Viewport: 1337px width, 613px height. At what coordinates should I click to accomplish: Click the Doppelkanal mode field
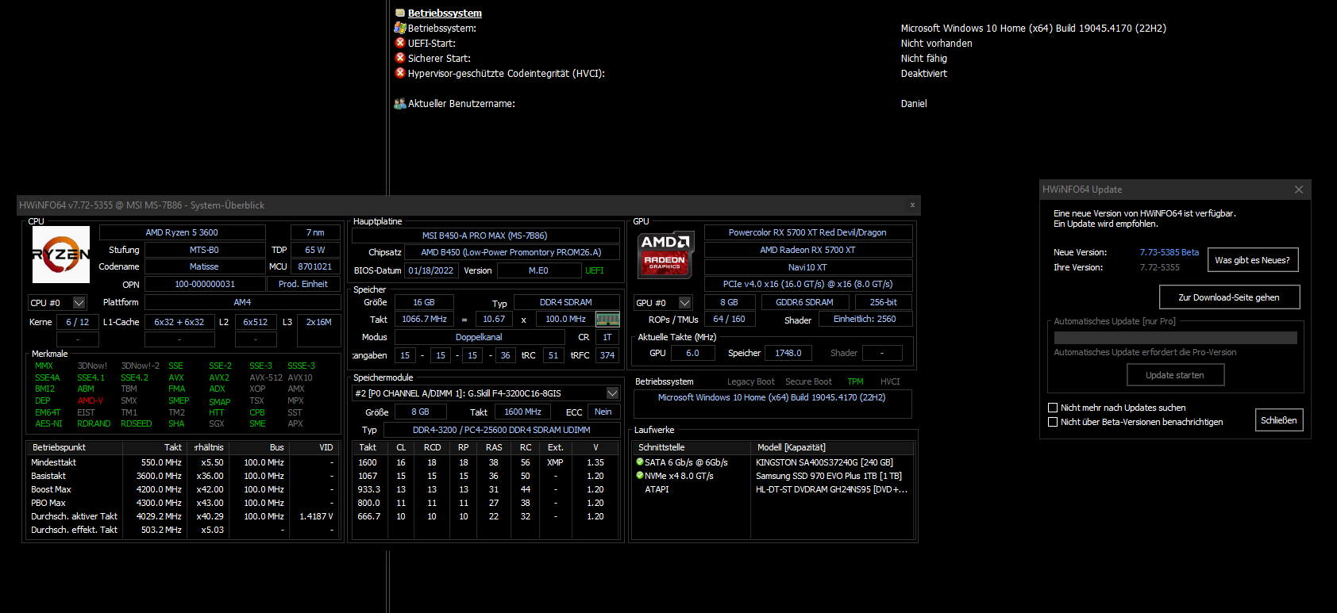coord(479,337)
